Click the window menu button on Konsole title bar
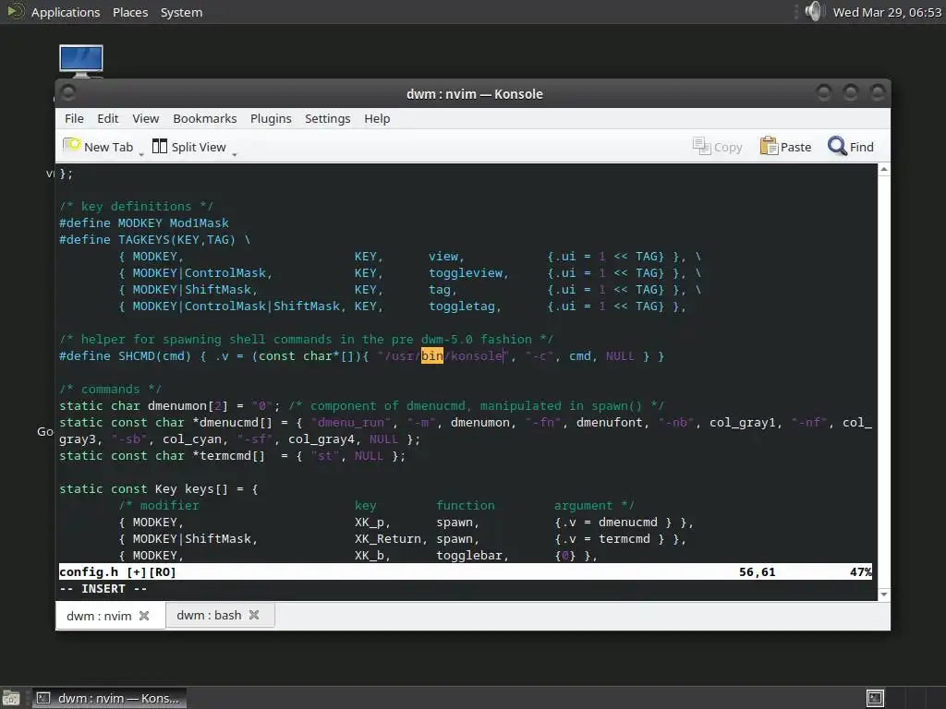This screenshot has width=946, height=709. click(68, 93)
